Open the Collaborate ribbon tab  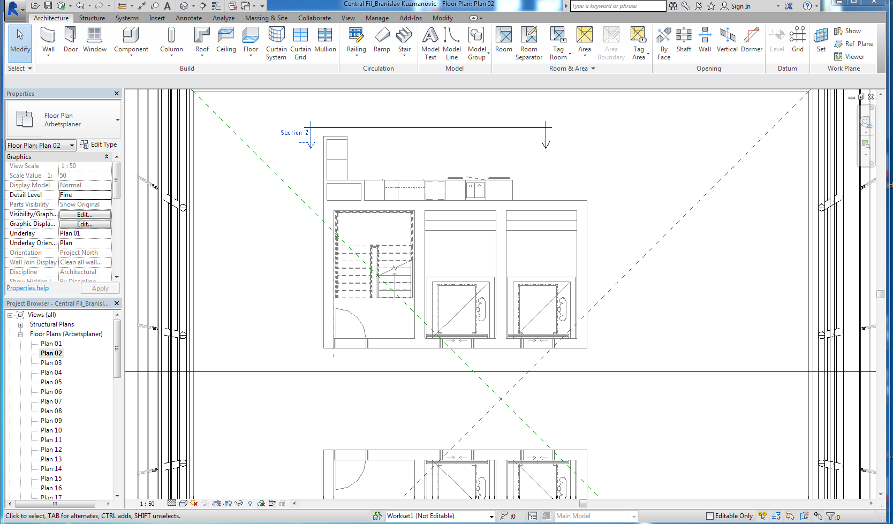pos(314,18)
